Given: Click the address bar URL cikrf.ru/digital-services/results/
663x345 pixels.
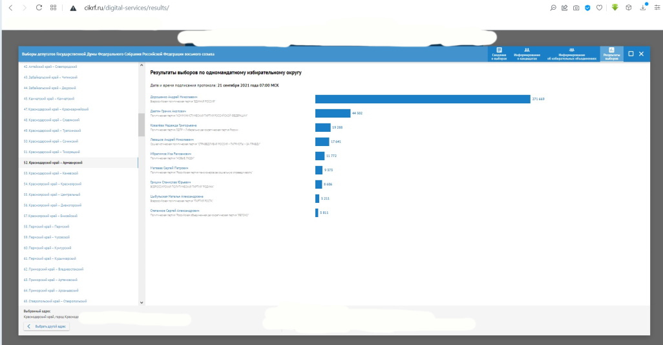Looking at the screenshot, I should (x=127, y=8).
